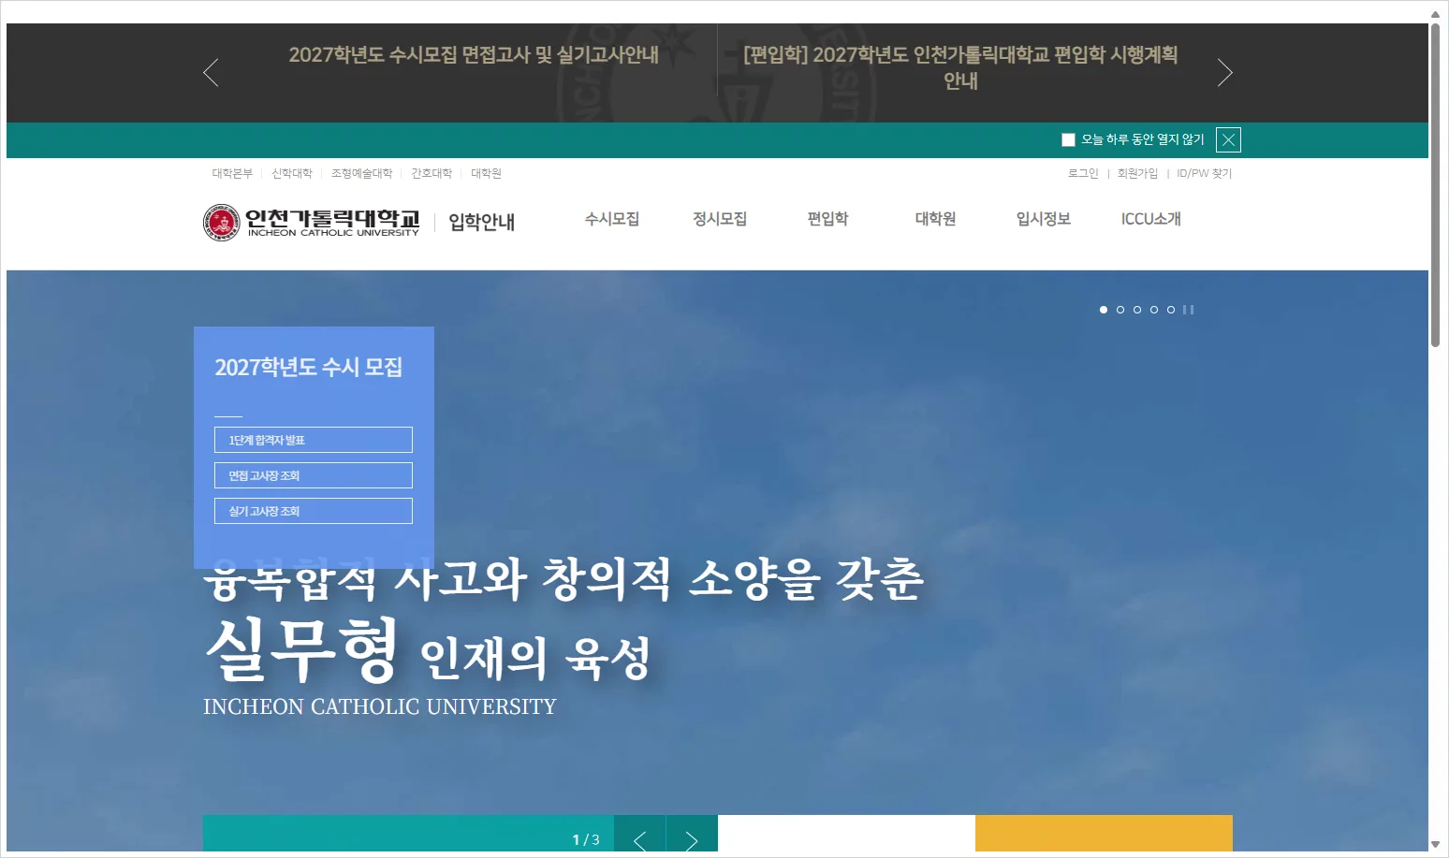1449x858 pixels.
Task: Click 실기 고사장 조회 button
Action: point(314,511)
